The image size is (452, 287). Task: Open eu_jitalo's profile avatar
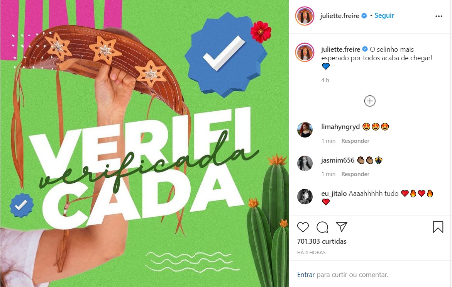[305, 197]
